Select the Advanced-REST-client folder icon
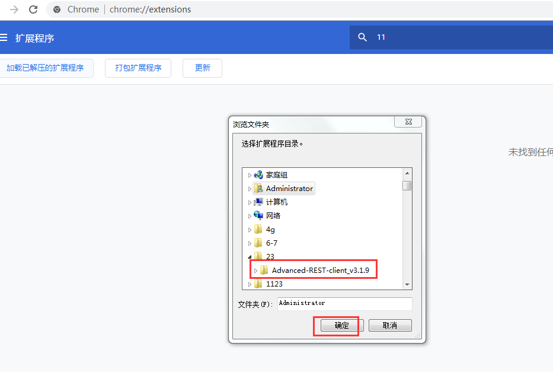The width and height of the screenshot is (553, 372). tap(264, 271)
